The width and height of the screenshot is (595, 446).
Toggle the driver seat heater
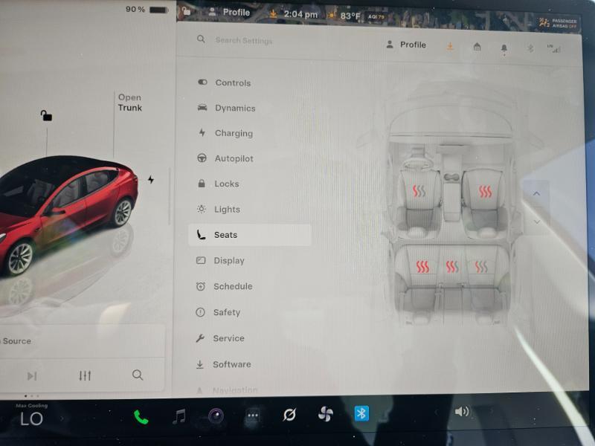(x=419, y=192)
